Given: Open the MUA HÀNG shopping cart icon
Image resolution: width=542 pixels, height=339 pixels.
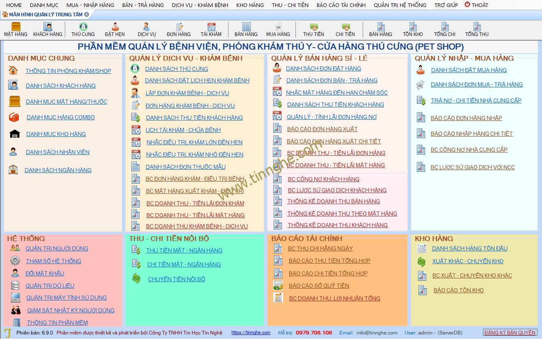Looking at the screenshot, I should pyautogui.click(x=278, y=27).
